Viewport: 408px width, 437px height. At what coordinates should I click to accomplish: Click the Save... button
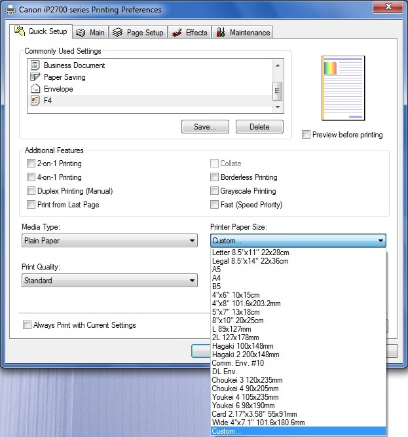(205, 127)
